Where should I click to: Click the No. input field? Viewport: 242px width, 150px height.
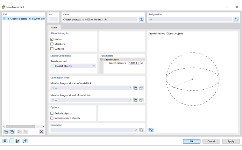click(x=53, y=19)
